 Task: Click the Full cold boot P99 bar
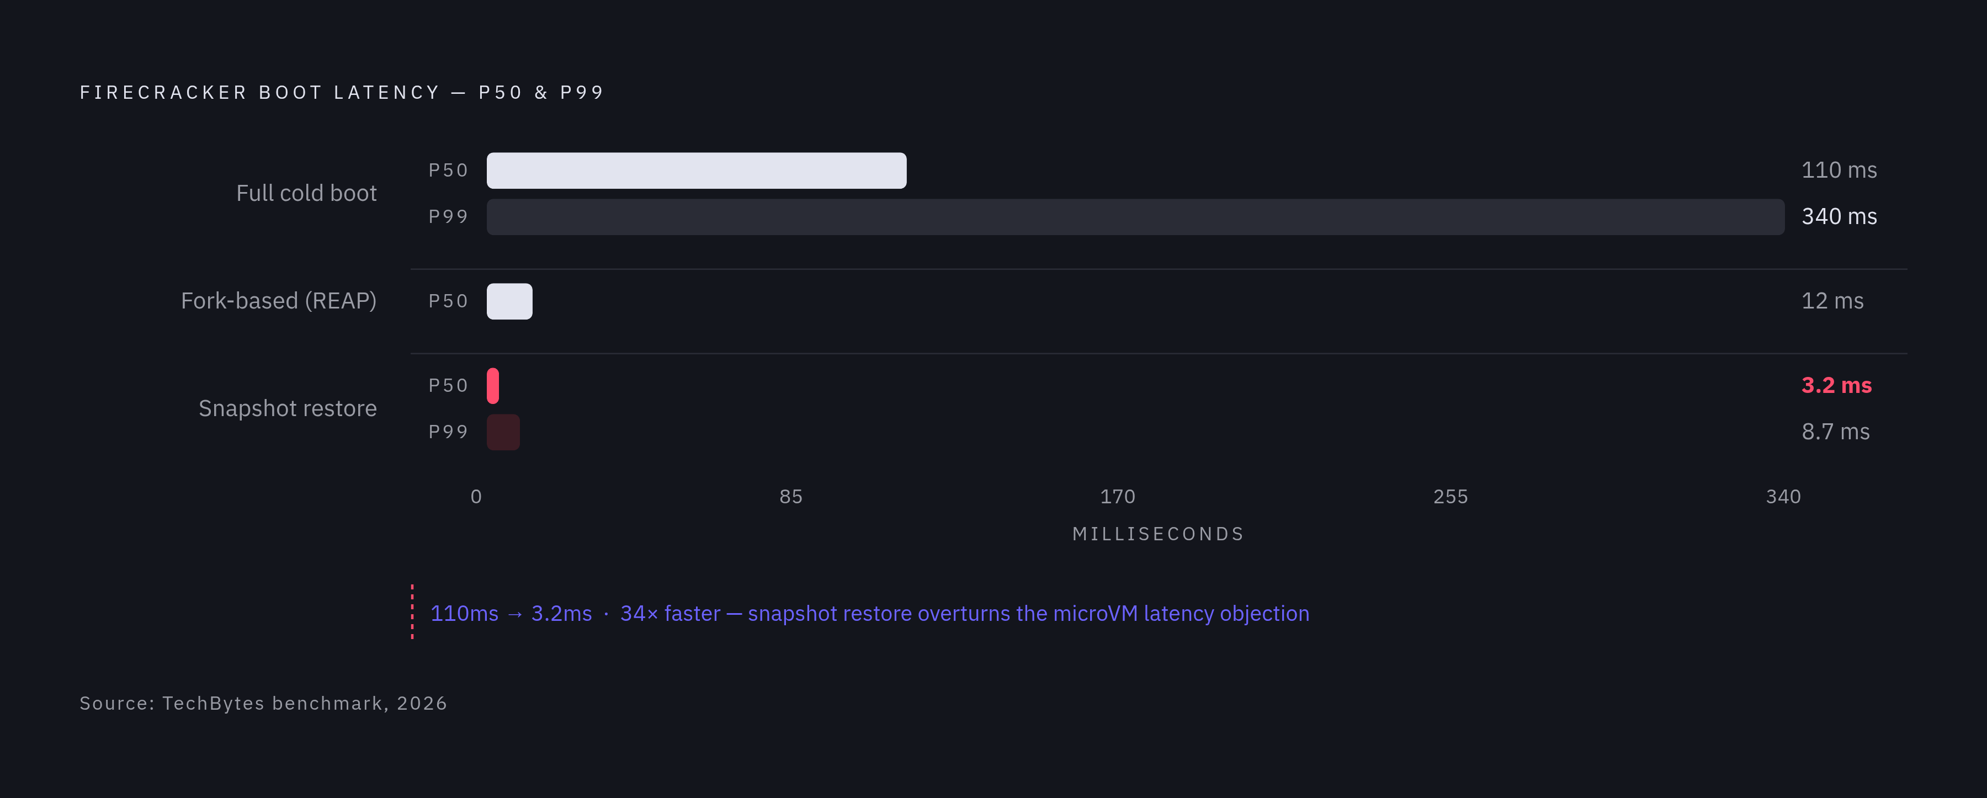coord(1135,217)
